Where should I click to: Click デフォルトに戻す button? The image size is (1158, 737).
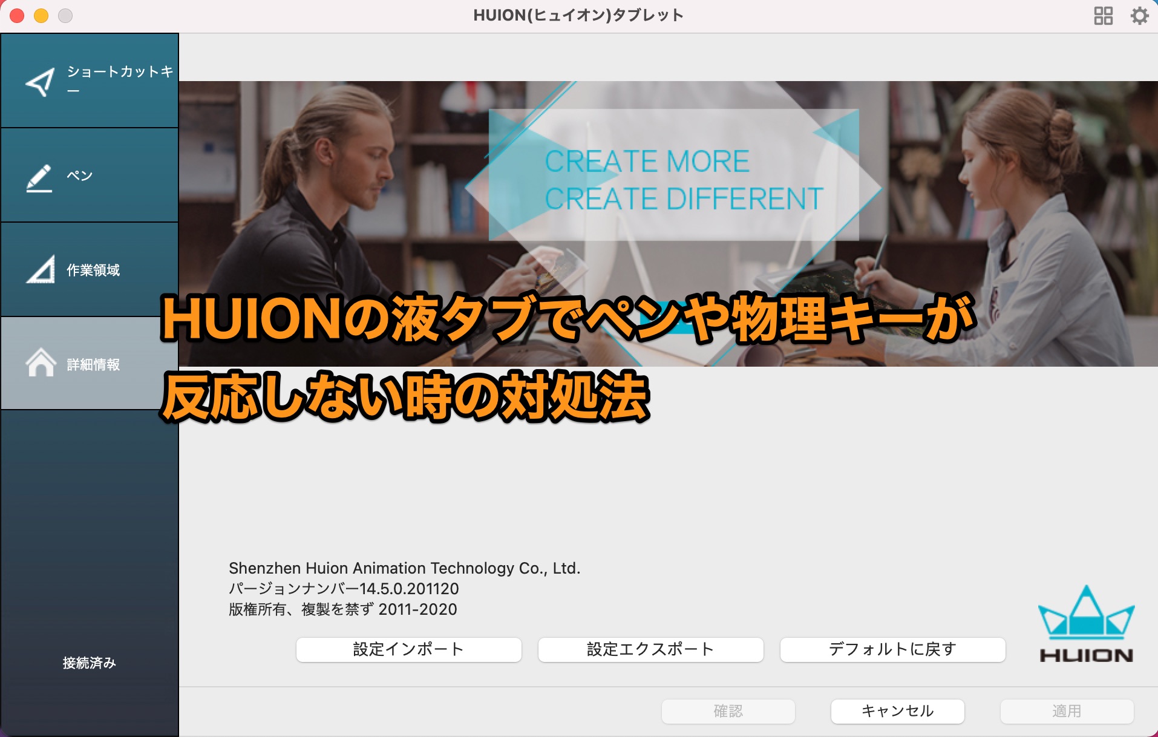pyautogui.click(x=893, y=649)
